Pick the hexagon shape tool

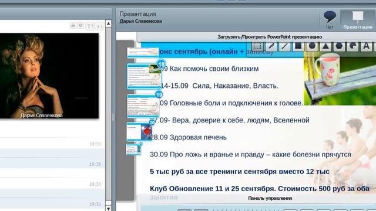click(x=339, y=46)
